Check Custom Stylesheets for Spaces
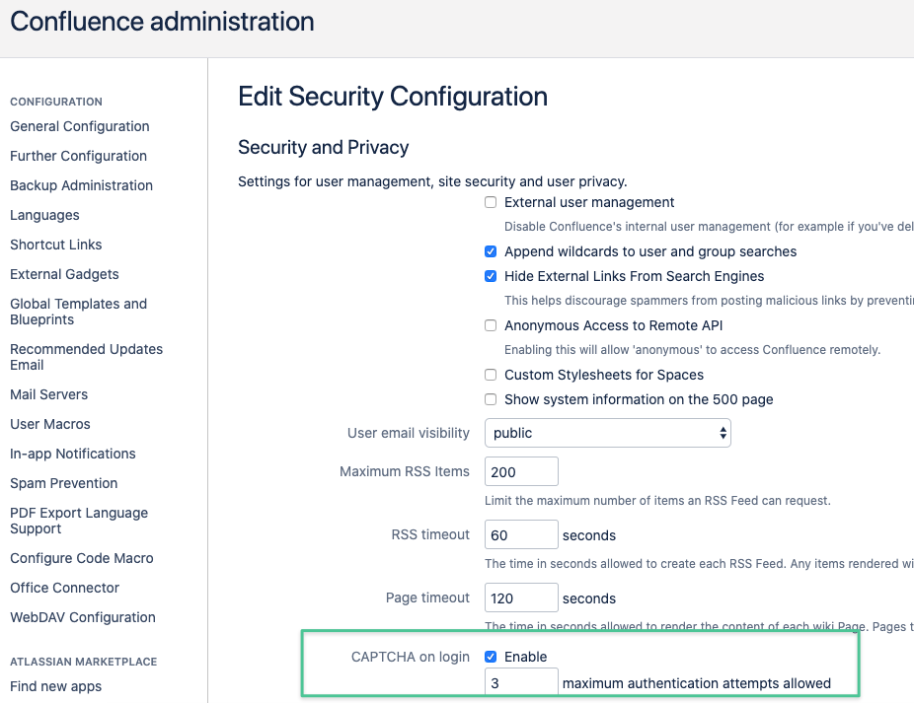Screen dimensions: 914x703 tap(491, 375)
